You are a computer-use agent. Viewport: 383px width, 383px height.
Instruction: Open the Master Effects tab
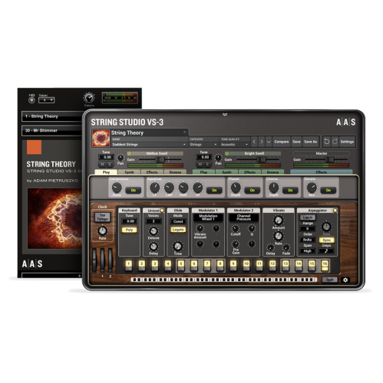[322, 172]
